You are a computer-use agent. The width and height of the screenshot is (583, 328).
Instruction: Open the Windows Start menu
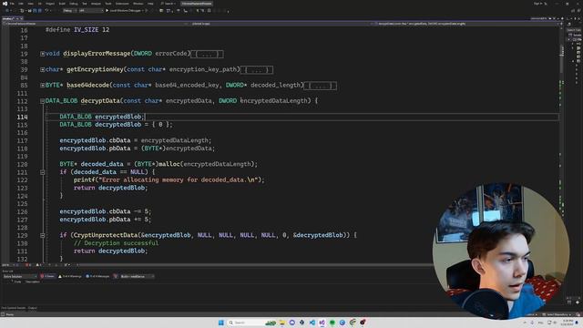tap(221, 323)
